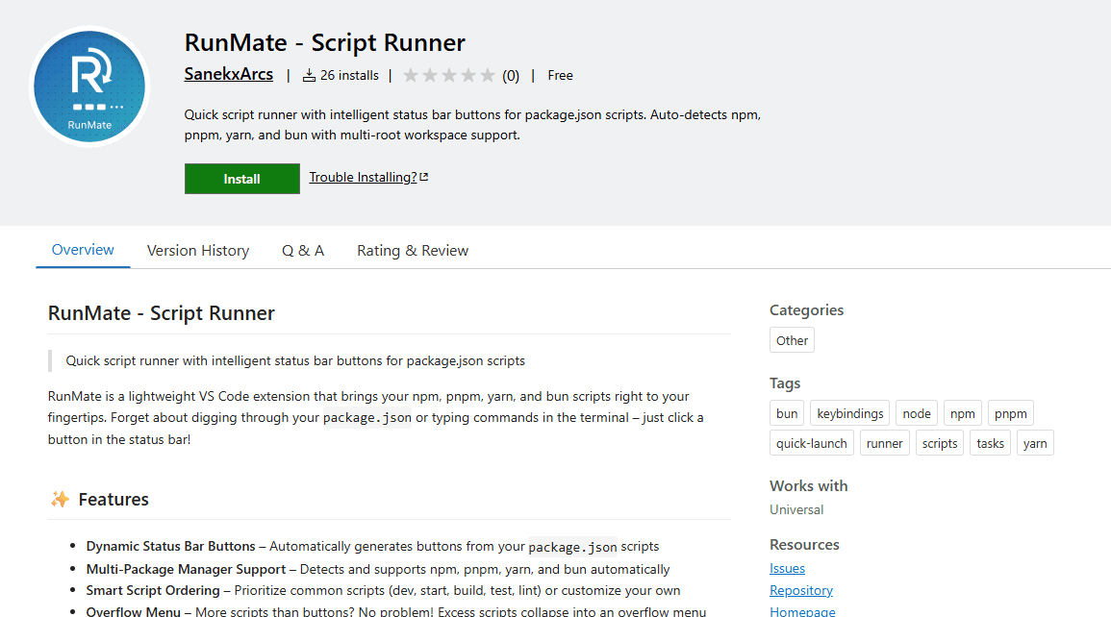Click the sparkles icon next to Features

pos(61,500)
